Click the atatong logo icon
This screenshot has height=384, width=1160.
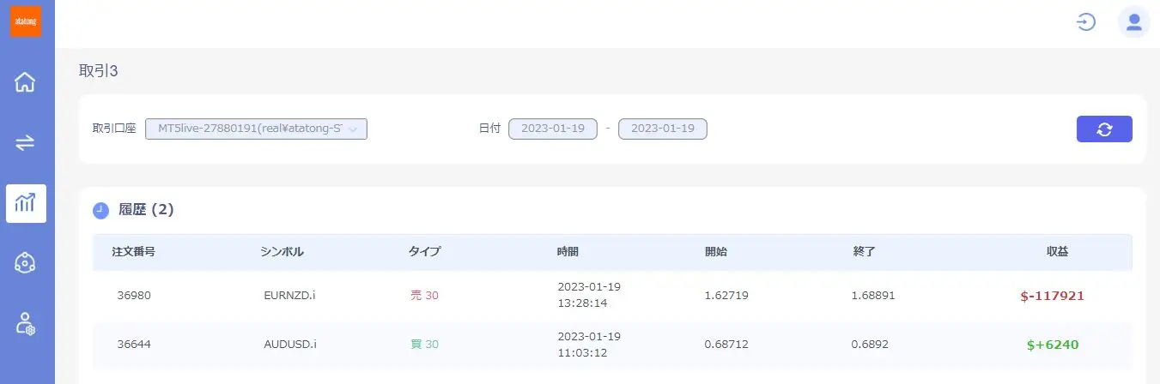point(26,21)
